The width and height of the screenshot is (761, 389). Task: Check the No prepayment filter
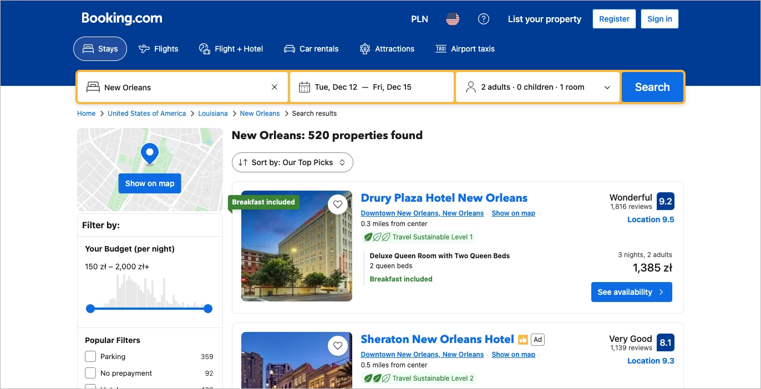tap(90, 373)
